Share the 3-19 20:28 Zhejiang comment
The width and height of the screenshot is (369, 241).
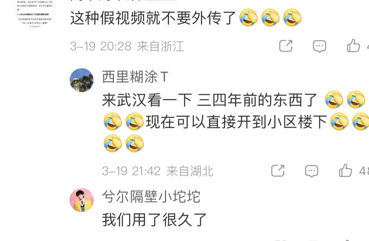pos(286,46)
